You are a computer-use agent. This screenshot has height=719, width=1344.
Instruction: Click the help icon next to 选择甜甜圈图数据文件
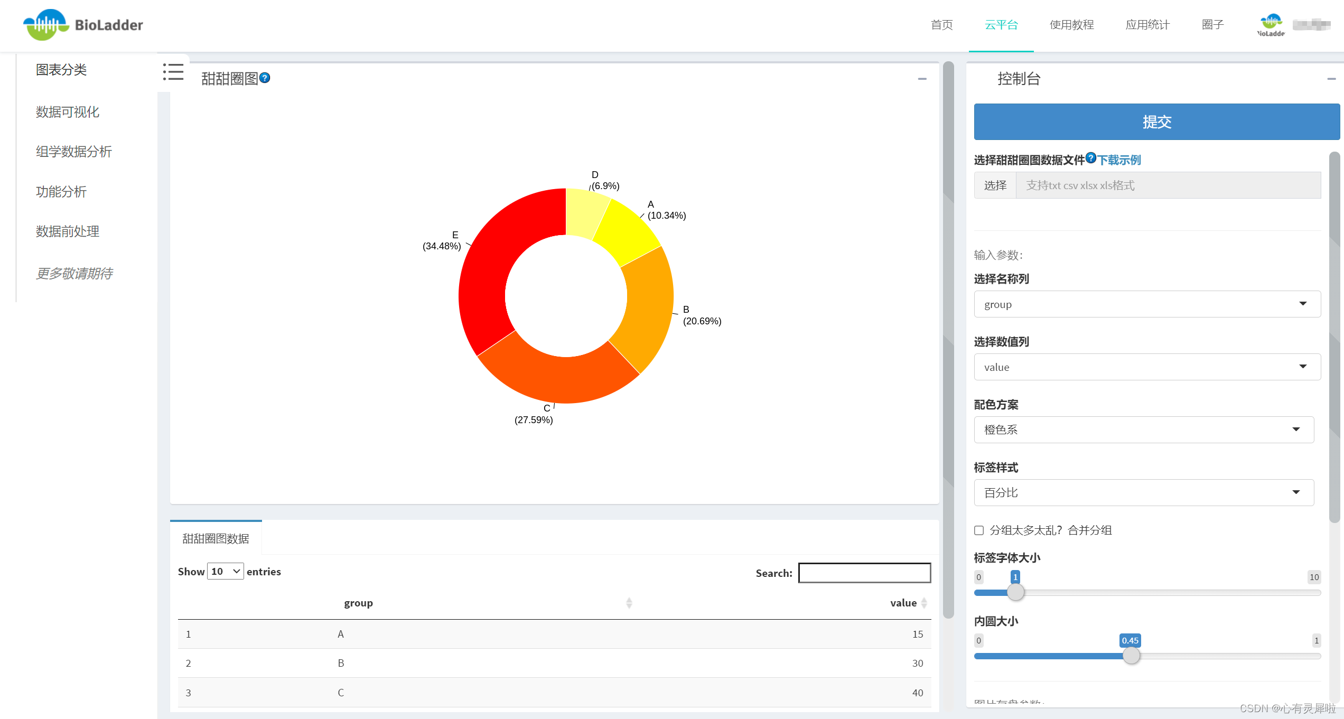click(1091, 158)
